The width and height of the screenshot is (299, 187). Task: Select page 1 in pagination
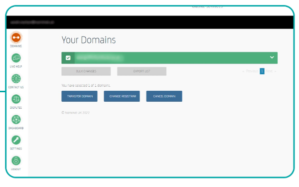click(262, 71)
